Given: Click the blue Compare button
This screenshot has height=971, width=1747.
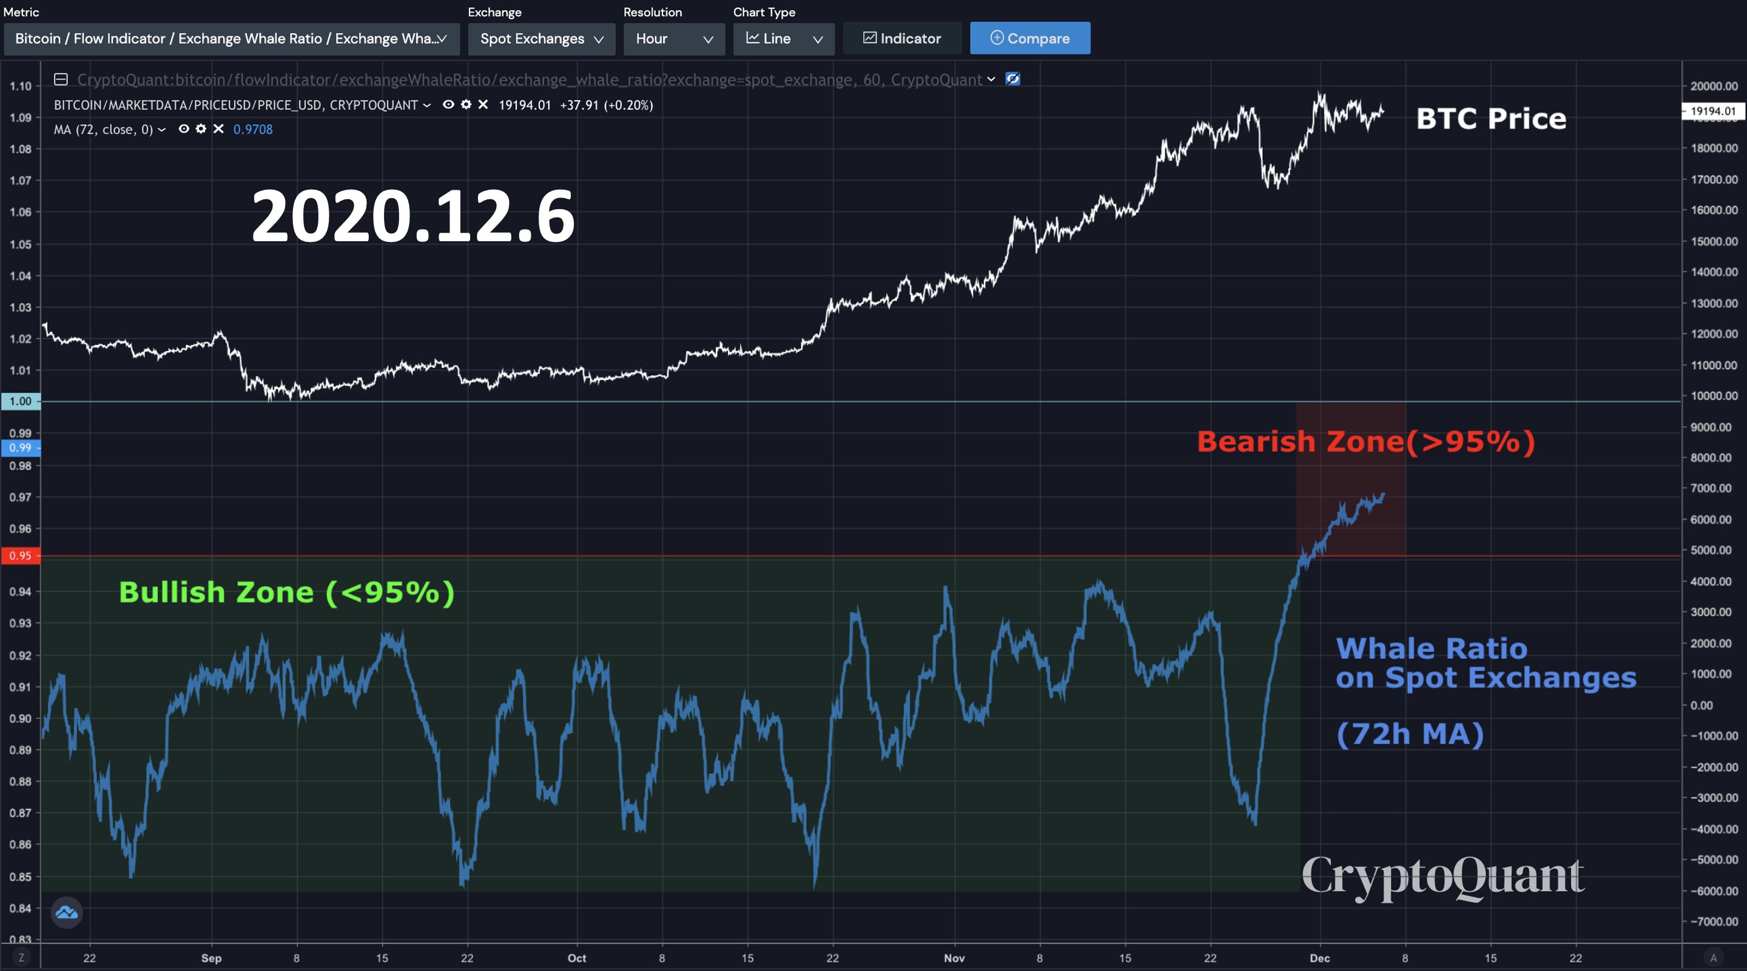Looking at the screenshot, I should (x=1029, y=39).
